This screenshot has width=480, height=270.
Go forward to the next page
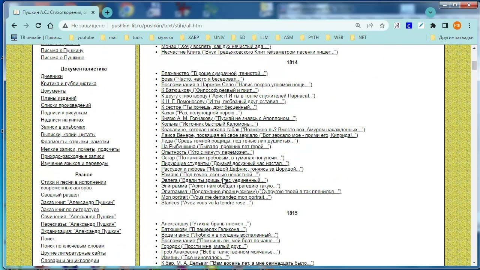point(26,25)
